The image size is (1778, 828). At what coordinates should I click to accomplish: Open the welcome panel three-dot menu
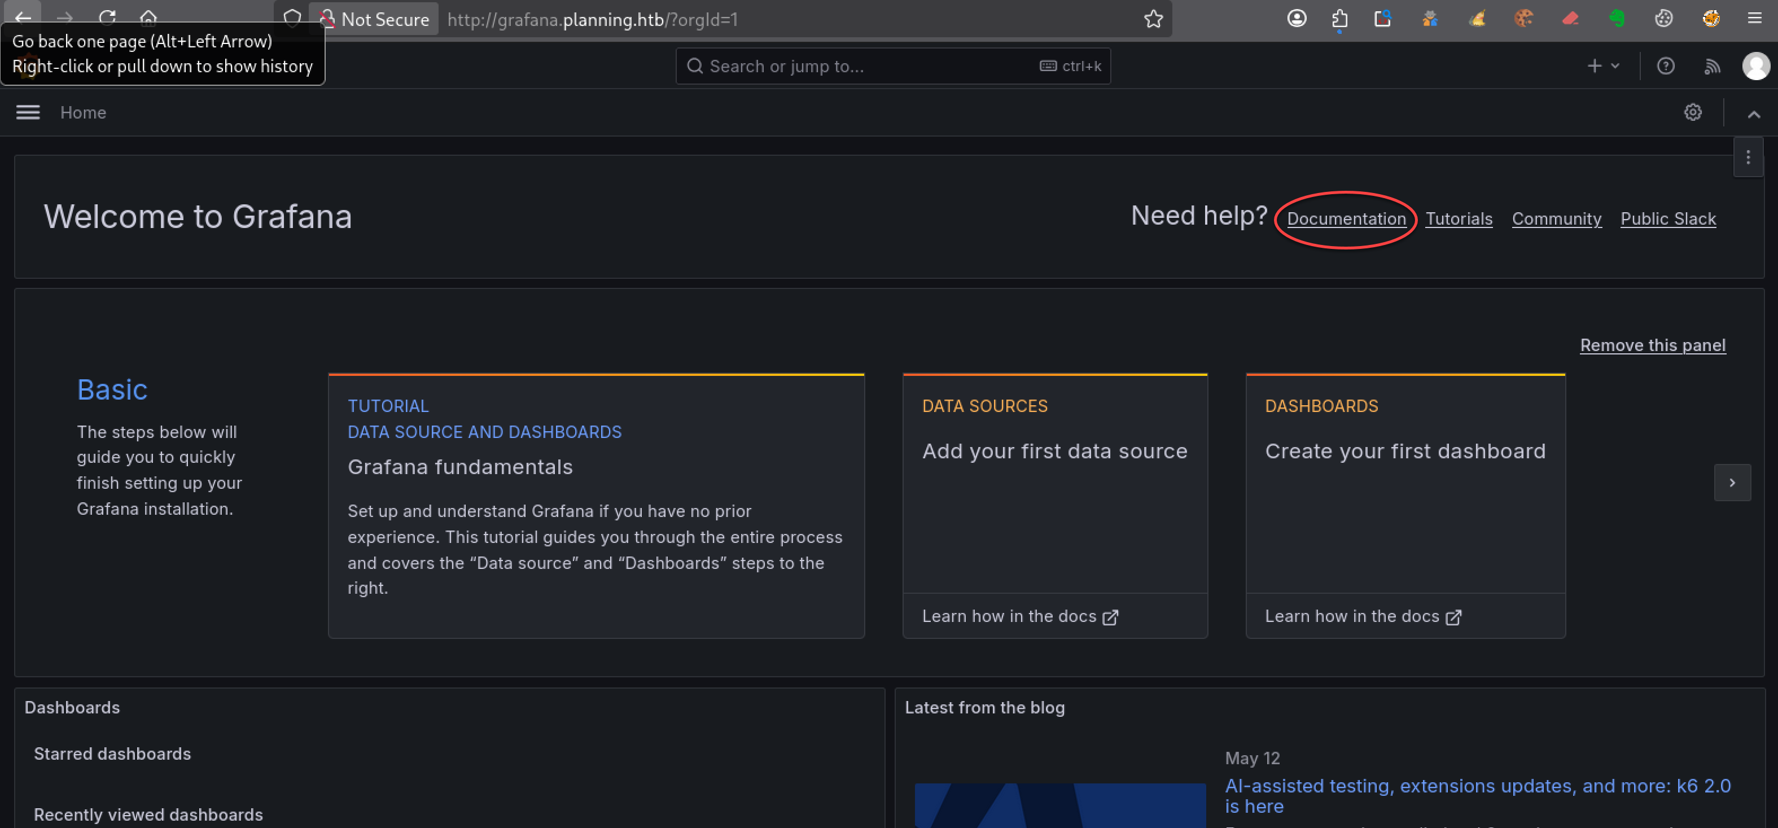[x=1748, y=157]
